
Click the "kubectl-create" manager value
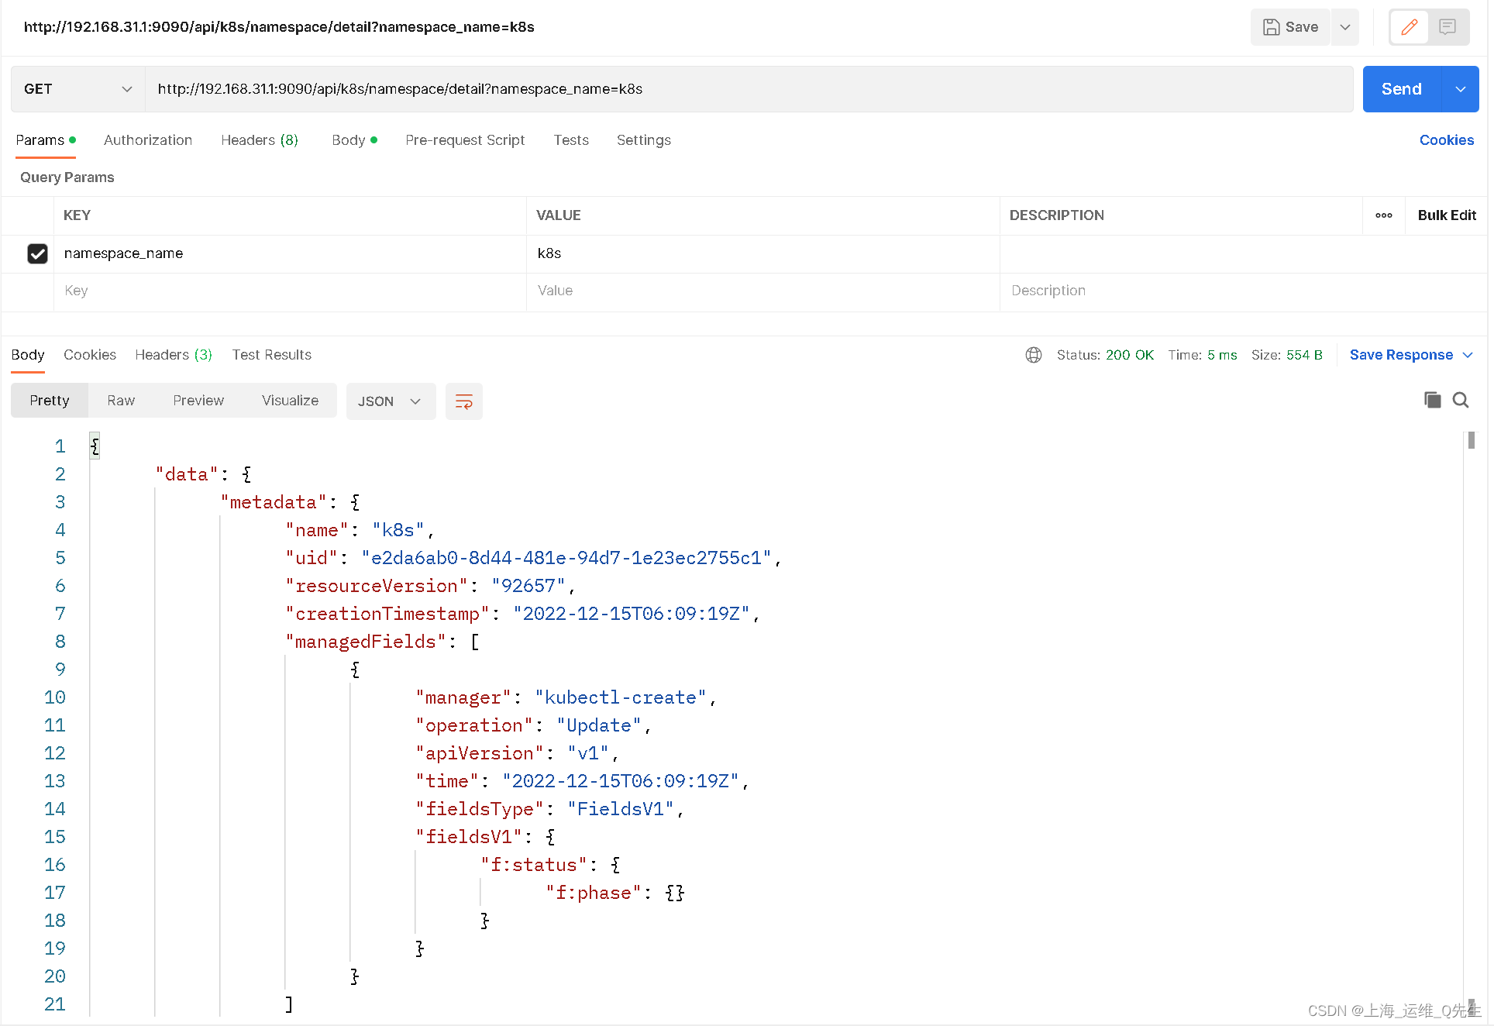[x=621, y=697]
